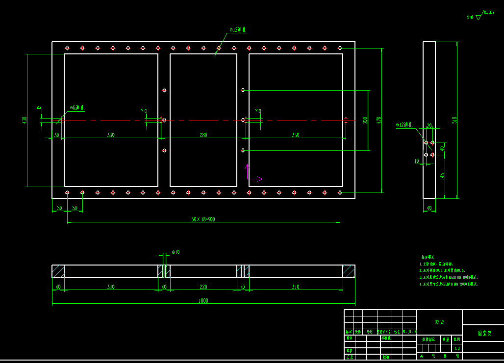This screenshot has width=504, height=363.
Task: Select technical requirement line 1
Action: [x=436, y=264]
